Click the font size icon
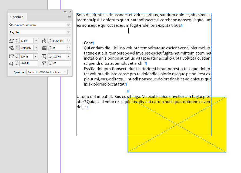This screenshot has height=173, width=241. [11, 41]
